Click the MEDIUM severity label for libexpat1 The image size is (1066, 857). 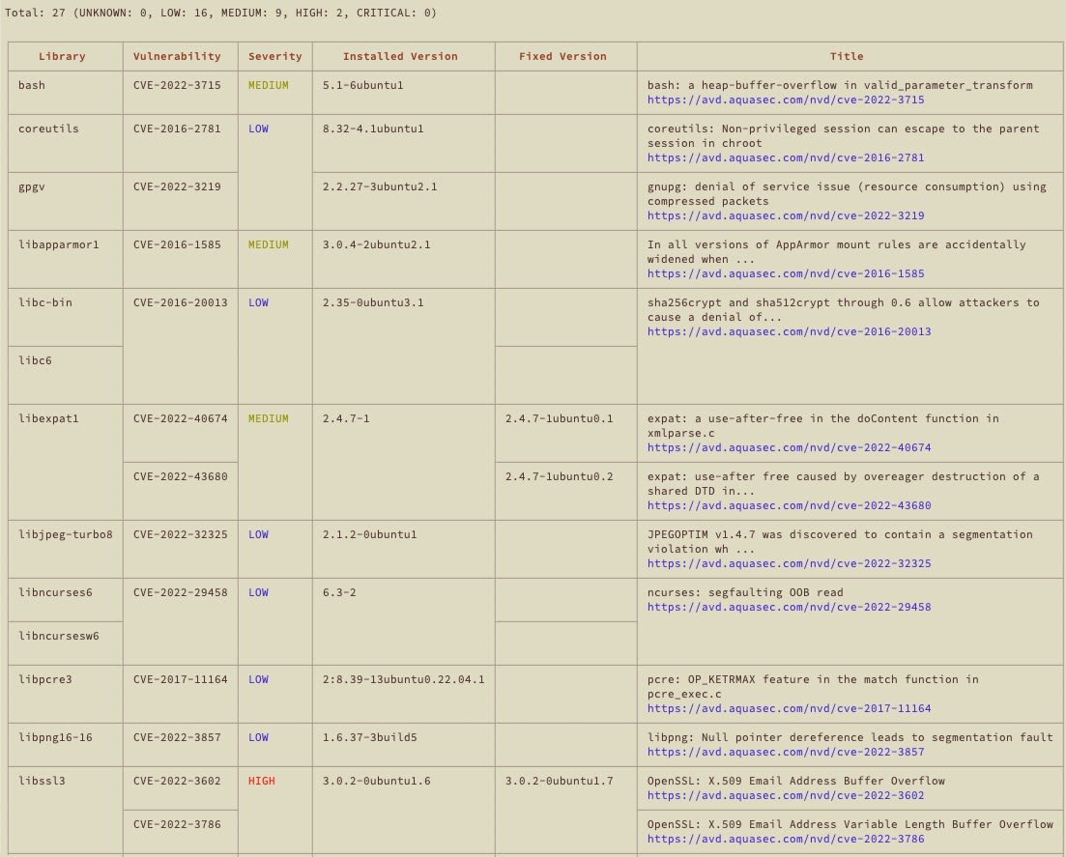268,418
